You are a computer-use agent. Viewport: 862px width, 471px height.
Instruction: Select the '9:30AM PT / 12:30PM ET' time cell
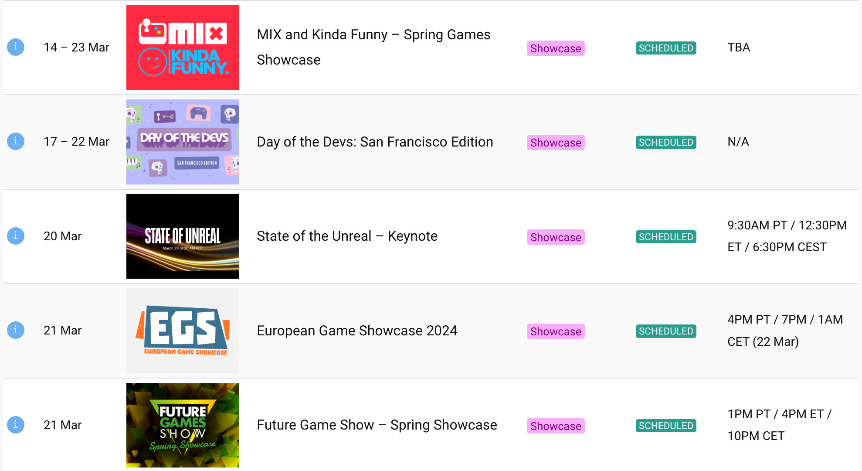(x=787, y=236)
